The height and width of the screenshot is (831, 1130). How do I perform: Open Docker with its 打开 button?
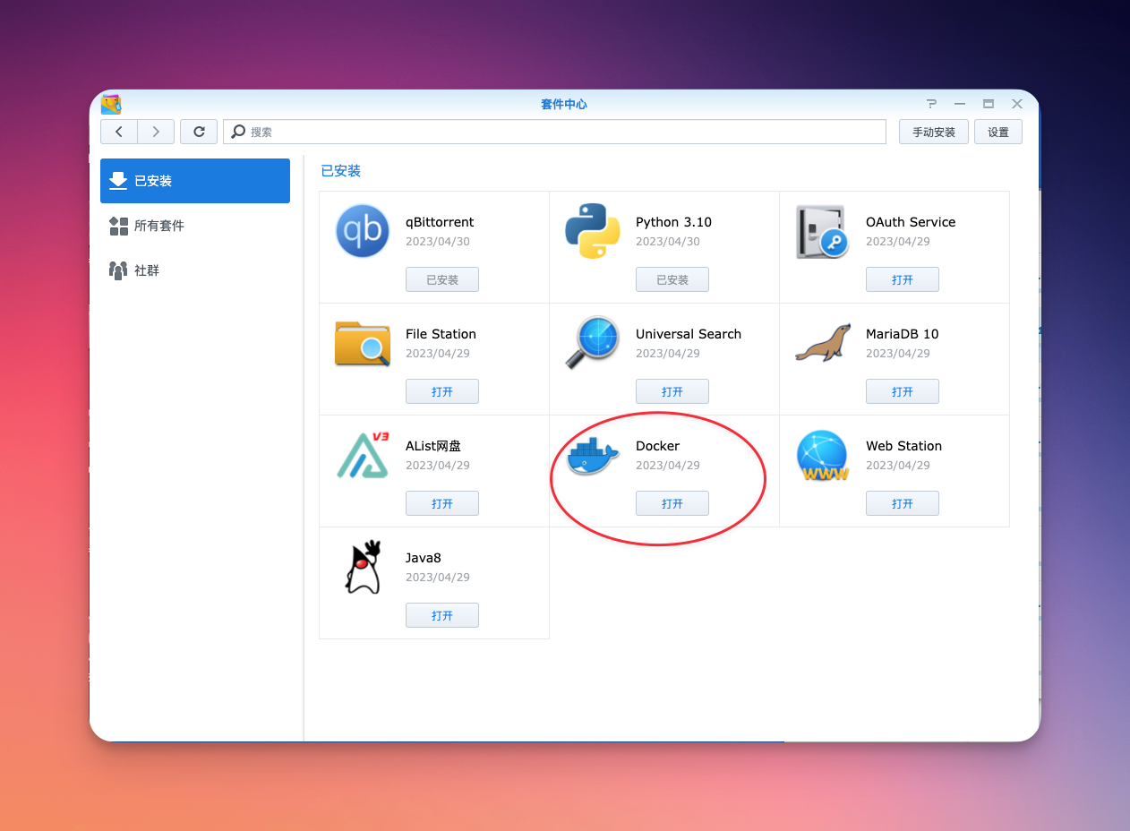(672, 503)
